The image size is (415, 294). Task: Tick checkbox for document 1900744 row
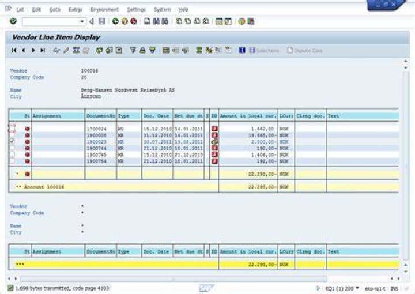12,148
